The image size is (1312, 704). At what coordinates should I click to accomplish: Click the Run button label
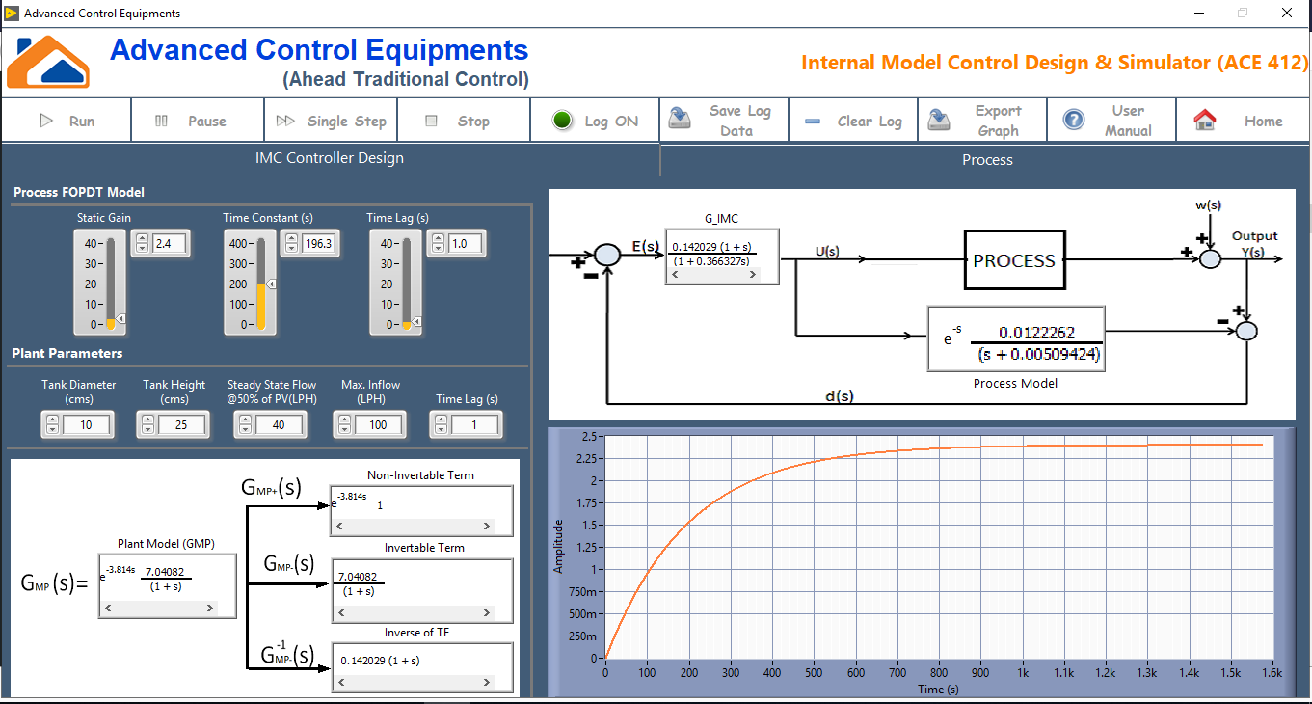[82, 122]
